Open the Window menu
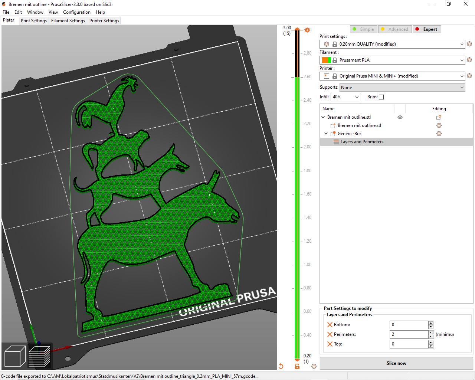Viewport: 475px width, 380px height. pos(35,12)
